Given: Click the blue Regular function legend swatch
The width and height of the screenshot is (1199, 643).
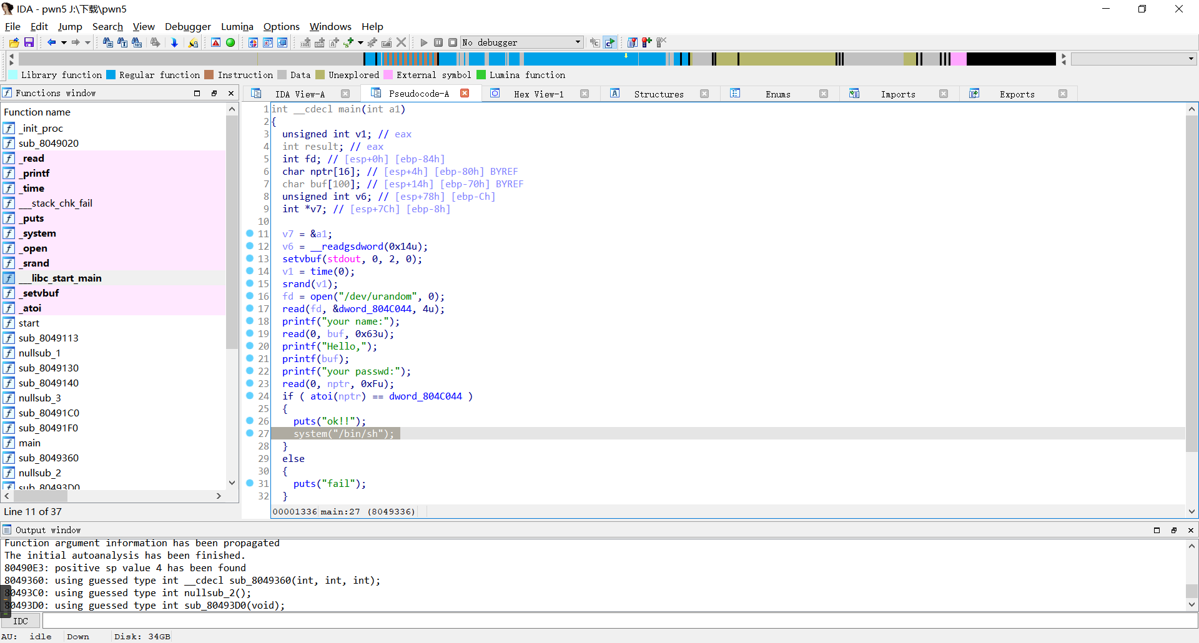Looking at the screenshot, I should click(x=111, y=75).
